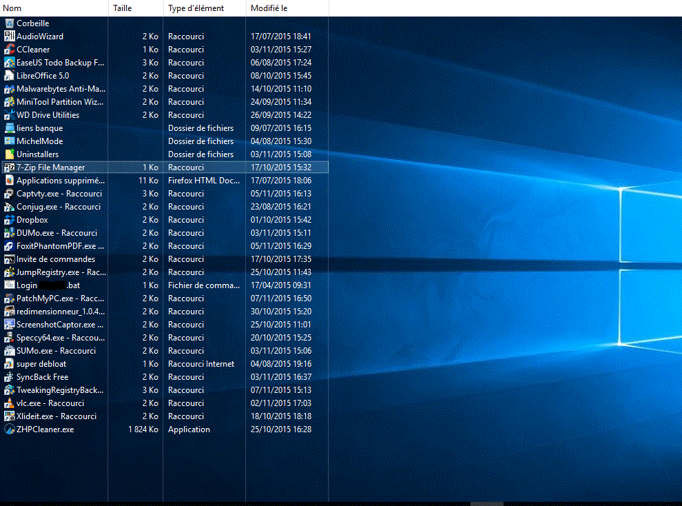The width and height of the screenshot is (682, 506).
Task: Select the liens banque folder icon
Action: click(9, 128)
